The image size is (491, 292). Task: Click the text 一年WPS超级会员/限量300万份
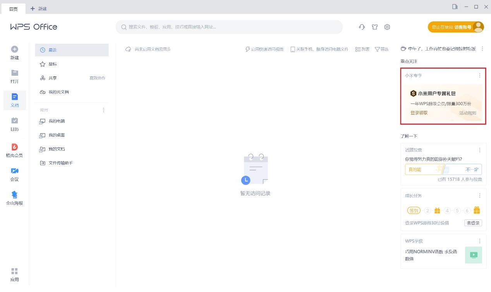pos(441,104)
